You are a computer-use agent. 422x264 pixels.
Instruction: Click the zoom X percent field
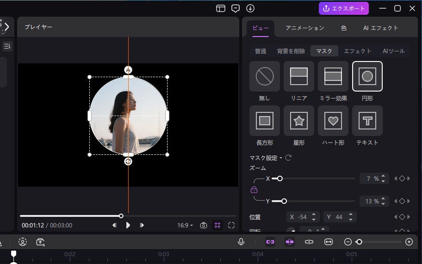pyautogui.click(x=374, y=178)
